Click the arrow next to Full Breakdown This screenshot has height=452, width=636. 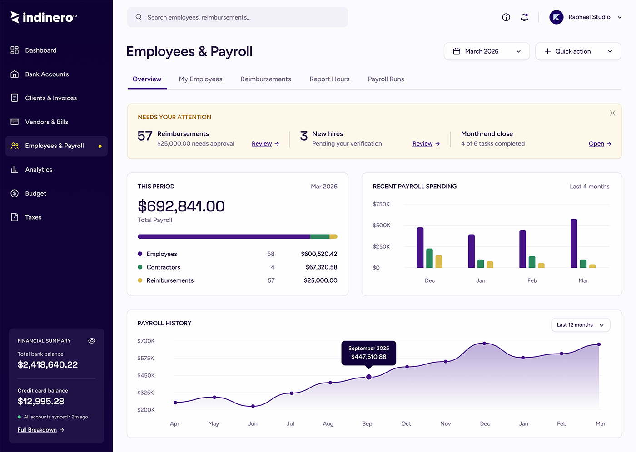62,430
